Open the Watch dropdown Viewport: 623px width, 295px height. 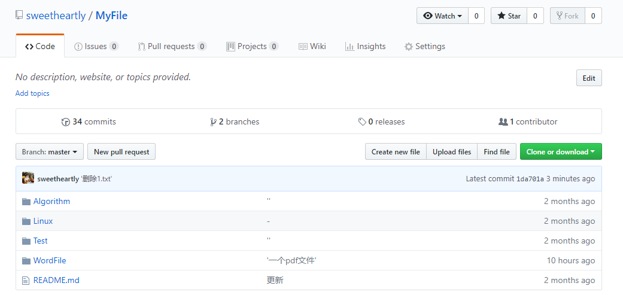pyautogui.click(x=442, y=16)
